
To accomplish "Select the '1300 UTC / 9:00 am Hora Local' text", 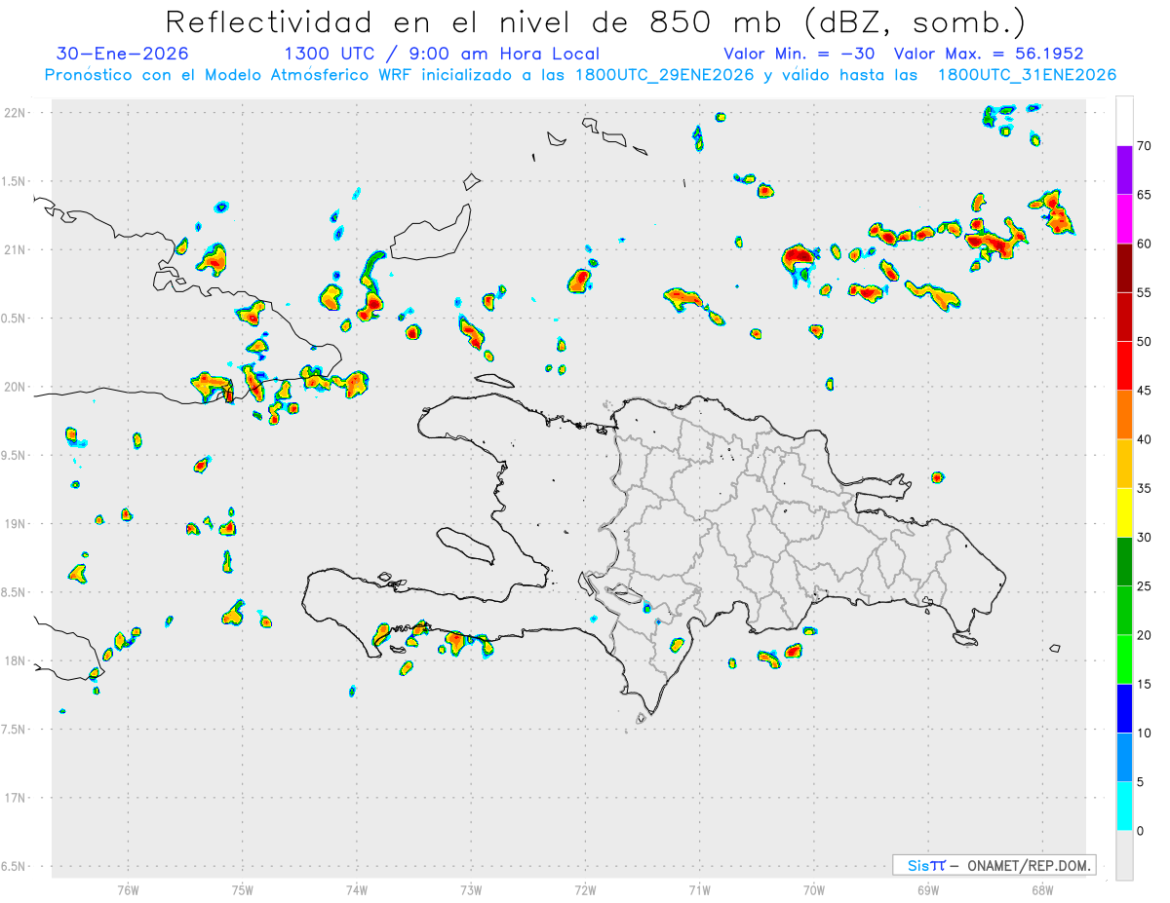I will 442,54.
